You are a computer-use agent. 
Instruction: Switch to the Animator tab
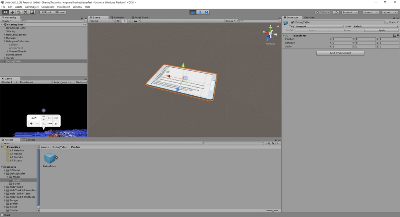pyautogui.click(x=118, y=18)
